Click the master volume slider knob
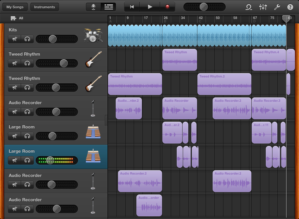The width and height of the screenshot is (299, 219). point(204,7)
